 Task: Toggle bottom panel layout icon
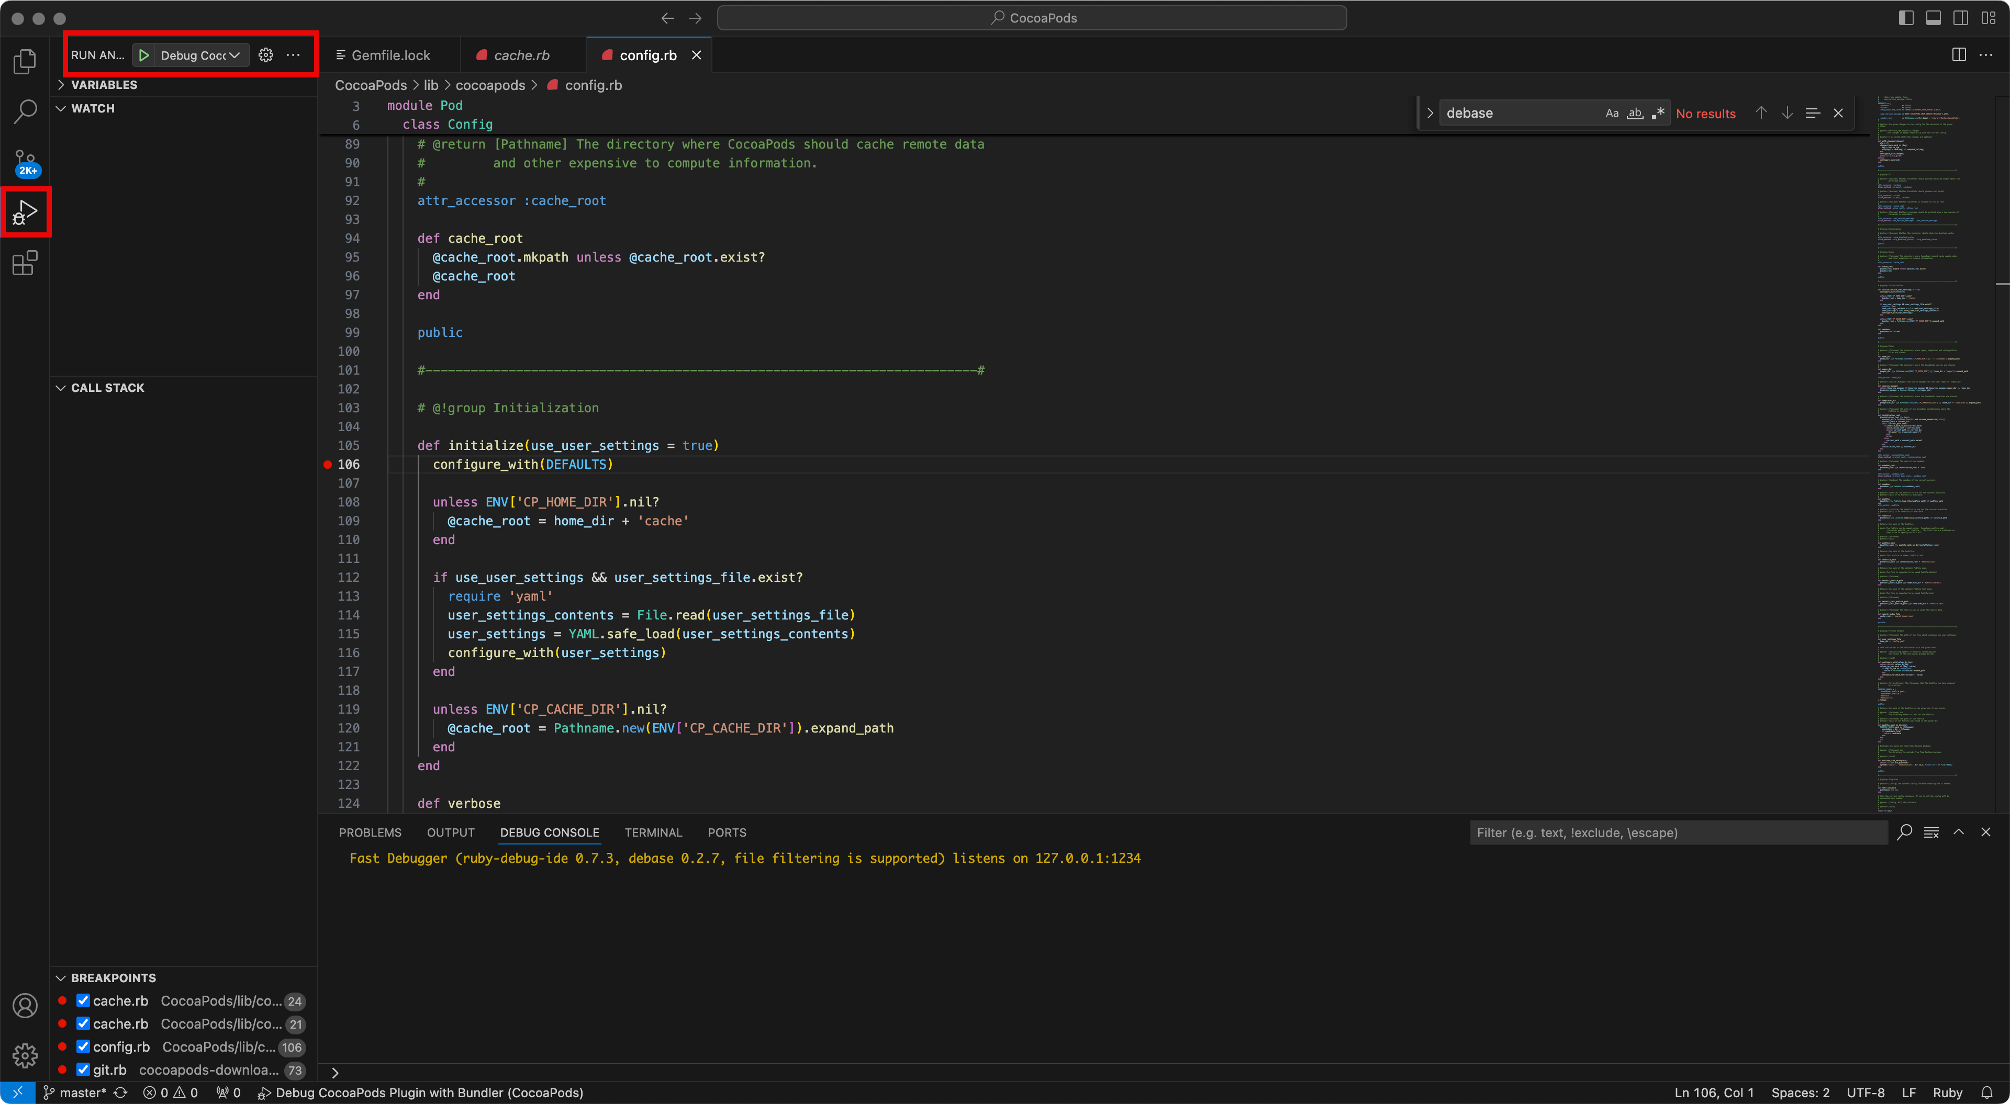[1933, 18]
